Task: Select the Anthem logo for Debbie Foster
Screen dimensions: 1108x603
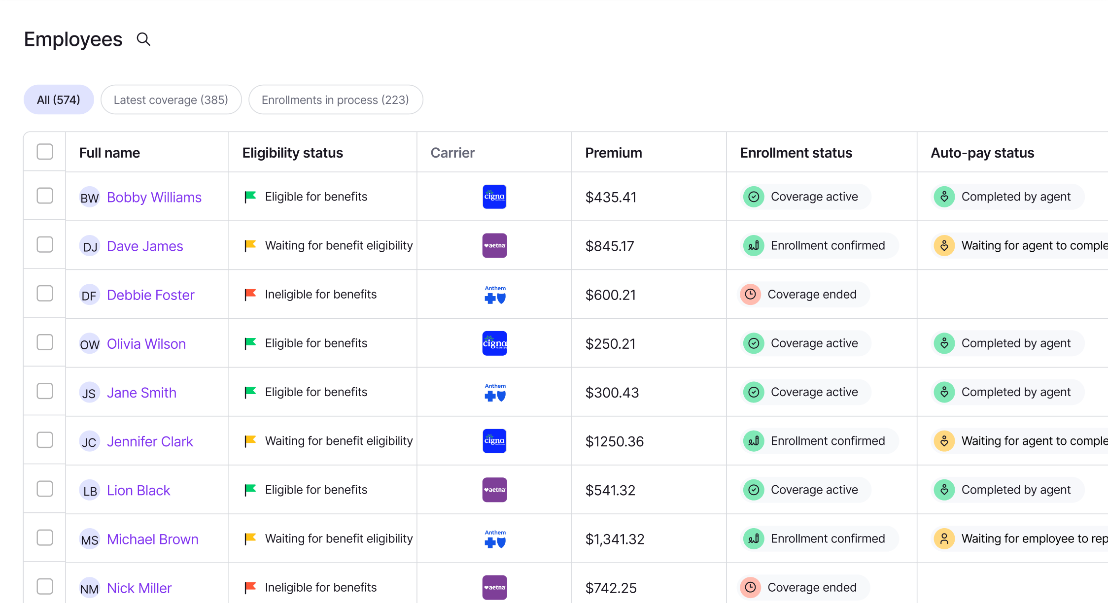Action: tap(494, 294)
